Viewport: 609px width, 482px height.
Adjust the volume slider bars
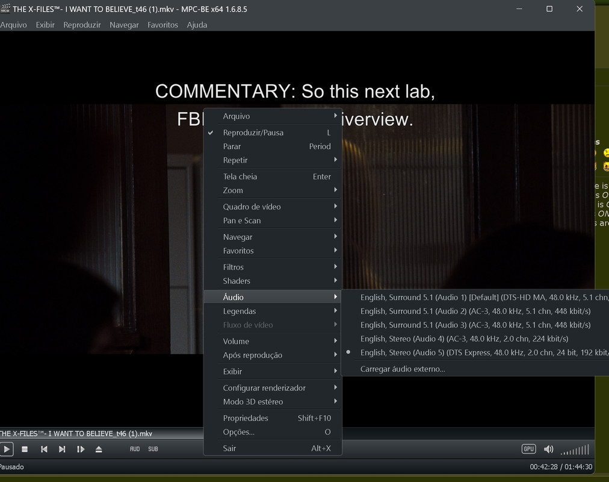[575, 449]
